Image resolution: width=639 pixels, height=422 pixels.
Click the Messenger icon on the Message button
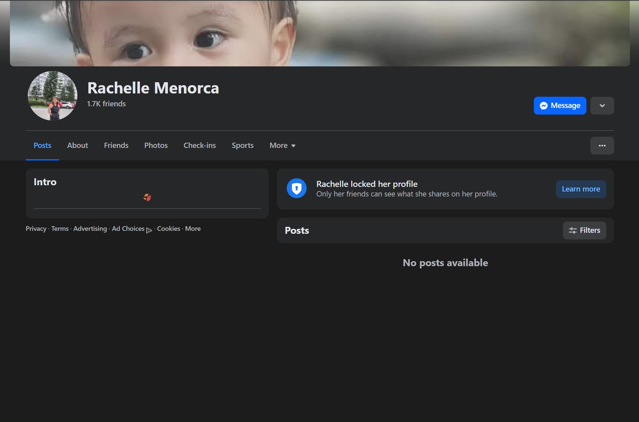[544, 106]
